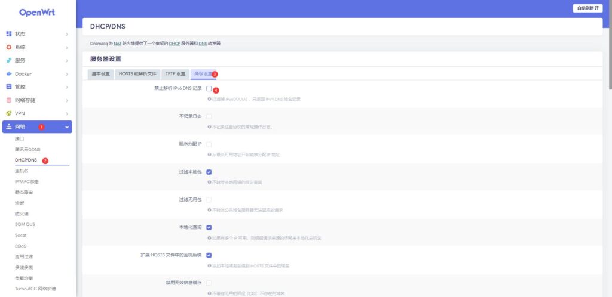
Task: Switch to the 基本设置 tab
Action: (x=100, y=74)
